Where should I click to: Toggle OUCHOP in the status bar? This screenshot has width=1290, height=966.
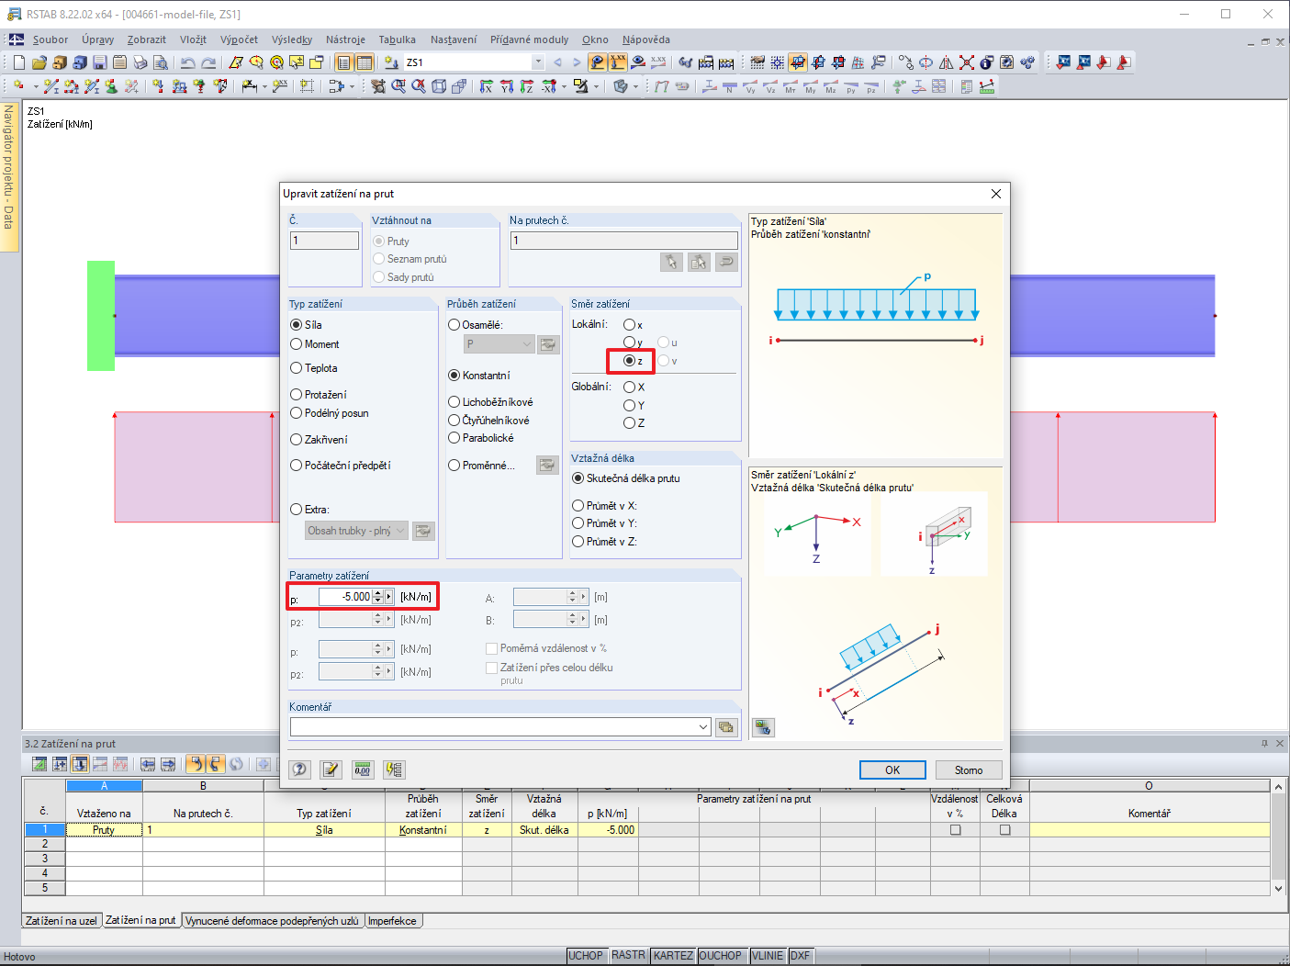(x=721, y=956)
